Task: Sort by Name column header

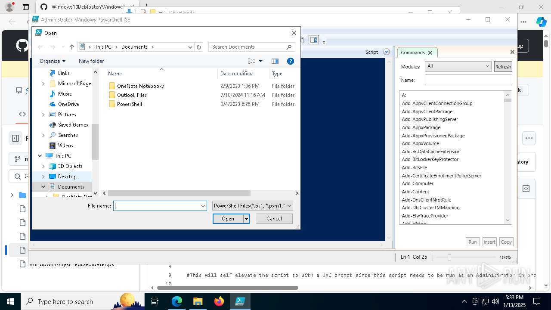Action: 115,74
